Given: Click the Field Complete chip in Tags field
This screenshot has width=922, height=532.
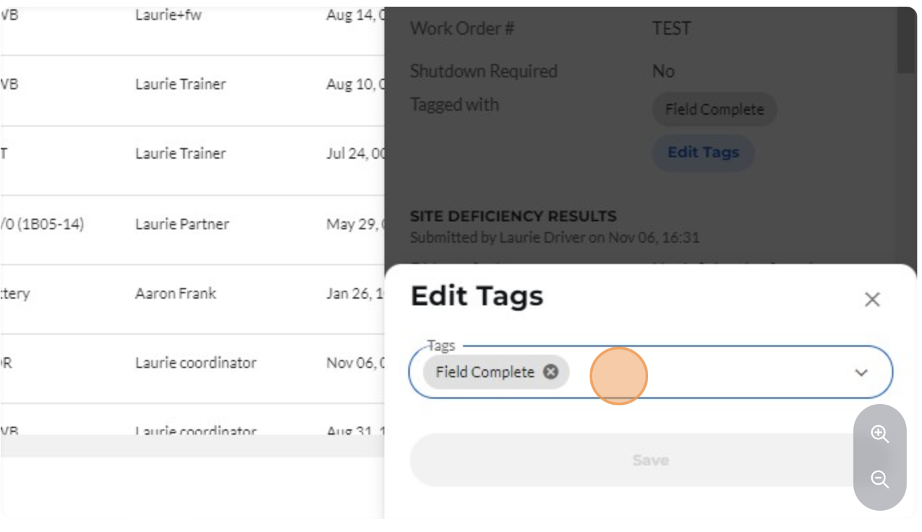Looking at the screenshot, I should pyautogui.click(x=485, y=372).
